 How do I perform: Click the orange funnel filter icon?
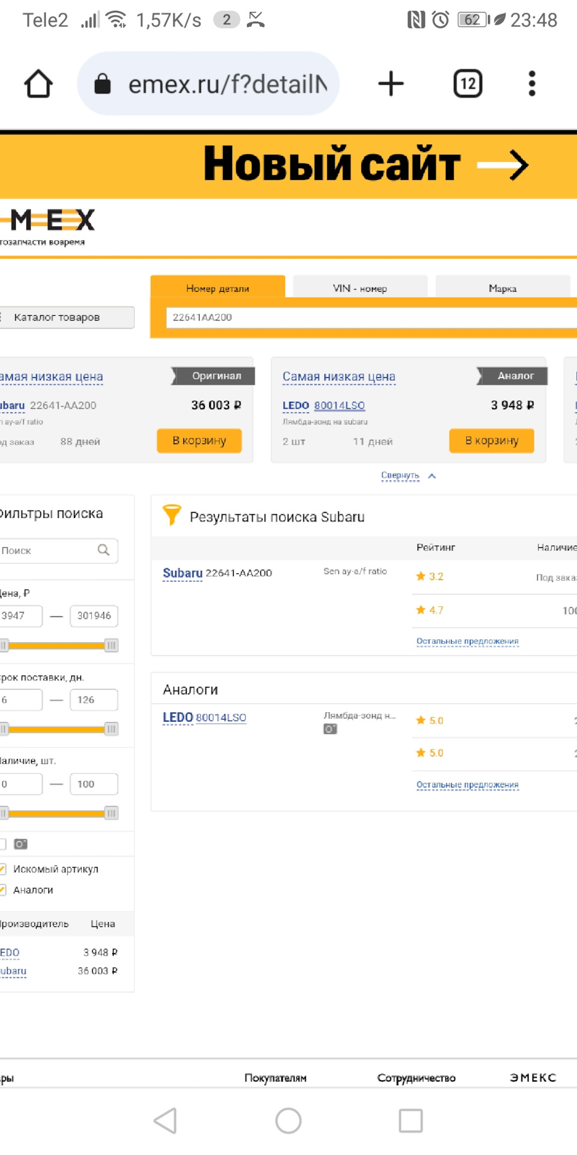[x=172, y=515]
